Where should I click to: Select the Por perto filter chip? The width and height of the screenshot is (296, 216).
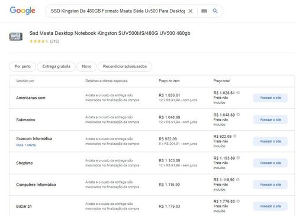[x=22, y=66]
